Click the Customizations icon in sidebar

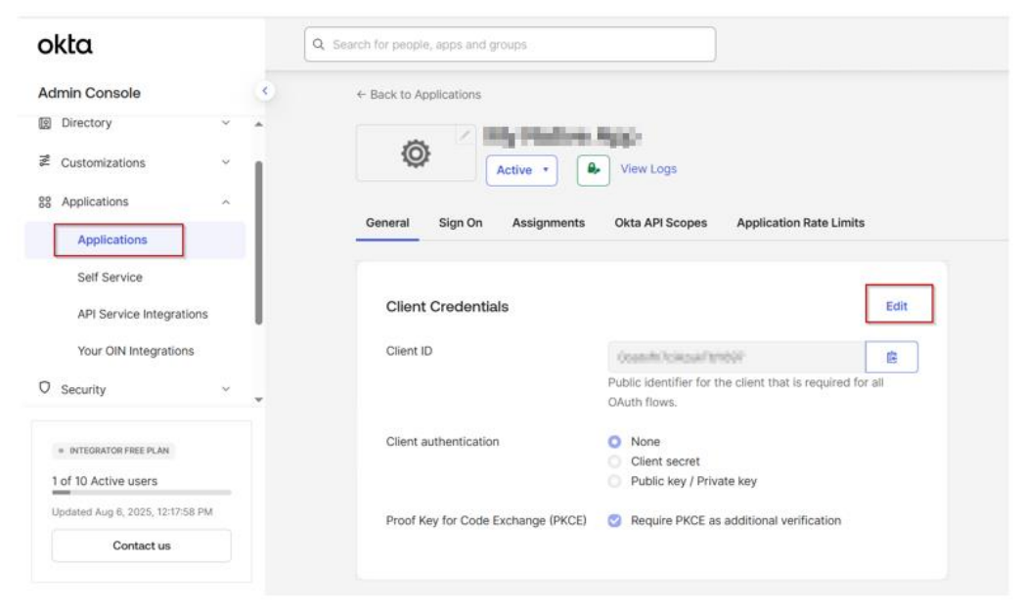tap(45, 162)
